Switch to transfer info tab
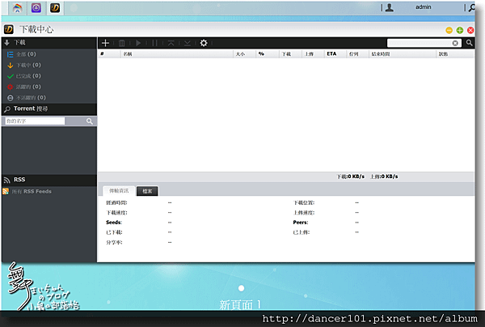Viewport: 485px width, 327px height. tap(119, 191)
